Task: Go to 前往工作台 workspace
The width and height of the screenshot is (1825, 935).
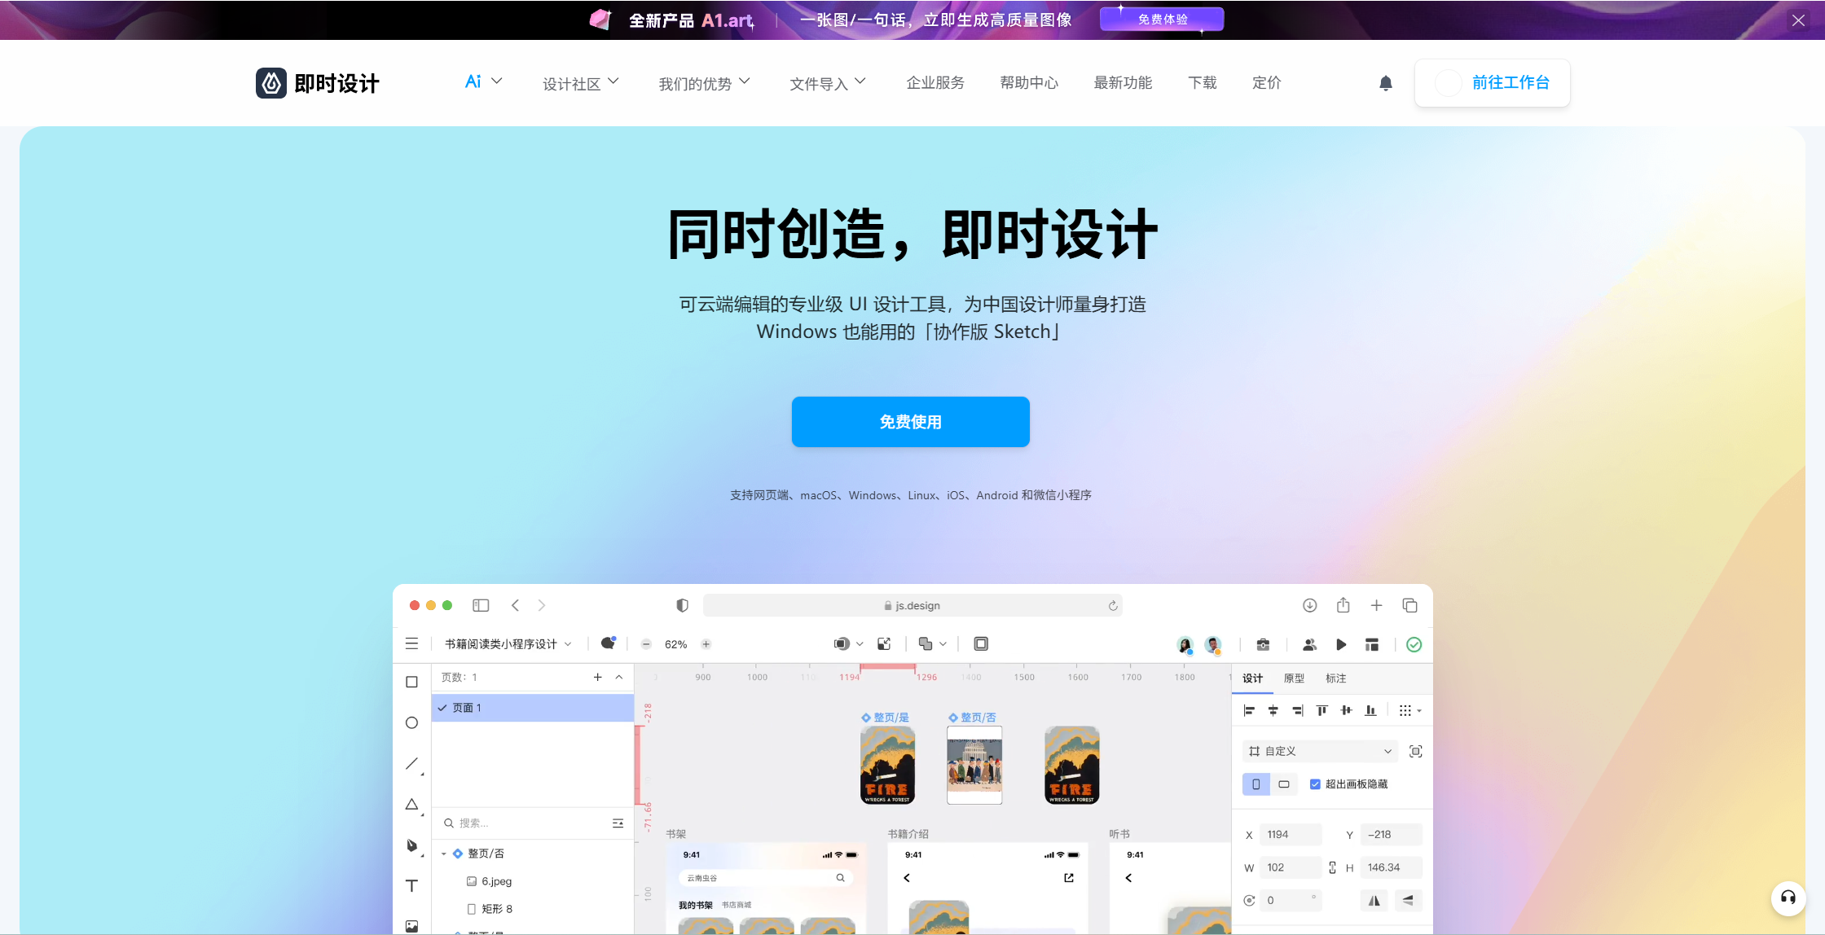Action: [1493, 83]
